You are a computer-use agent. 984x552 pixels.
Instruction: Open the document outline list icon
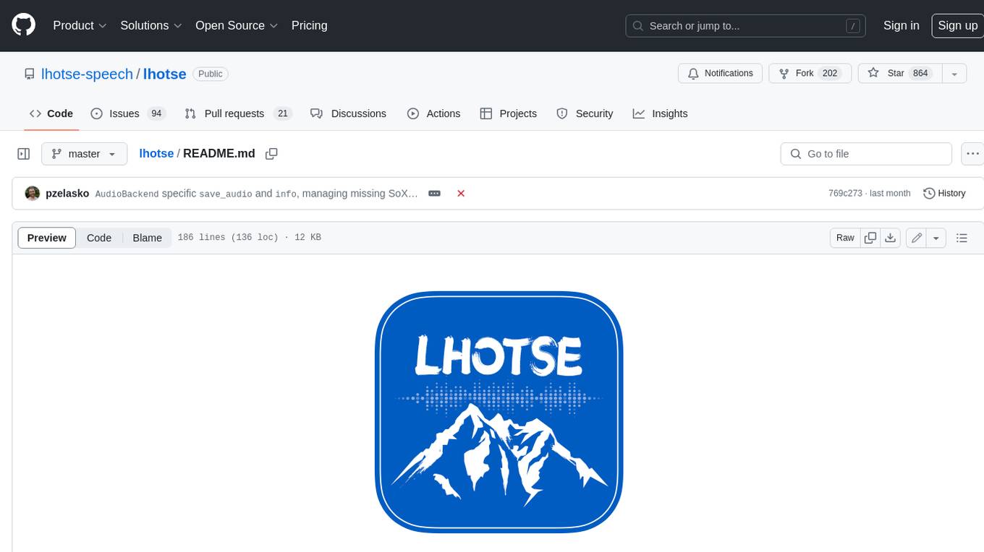(962, 238)
